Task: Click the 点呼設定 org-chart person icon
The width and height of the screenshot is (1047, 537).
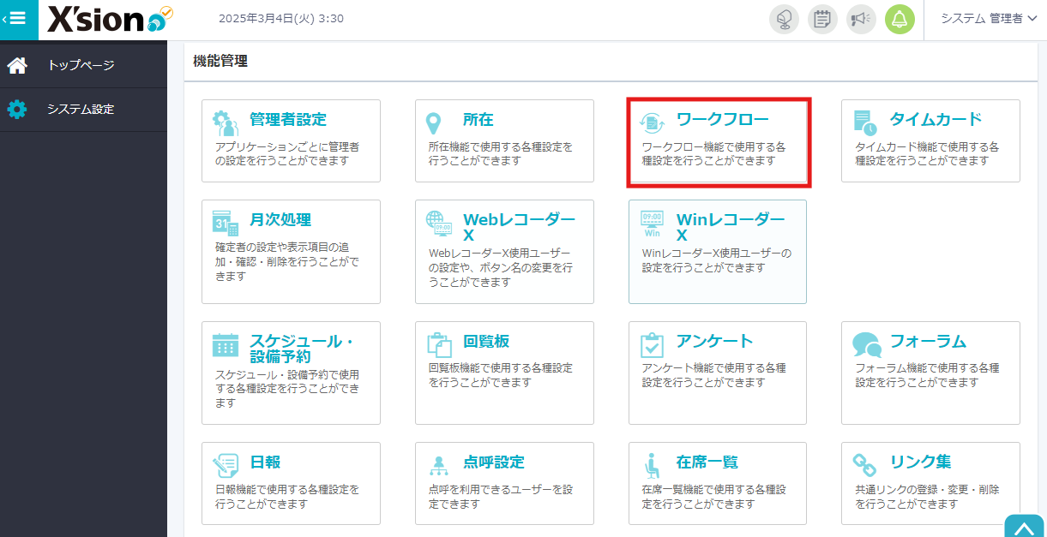Action: coord(439,466)
